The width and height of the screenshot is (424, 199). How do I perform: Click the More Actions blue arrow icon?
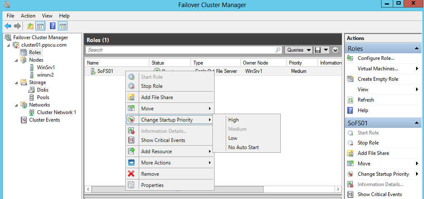click(132, 163)
